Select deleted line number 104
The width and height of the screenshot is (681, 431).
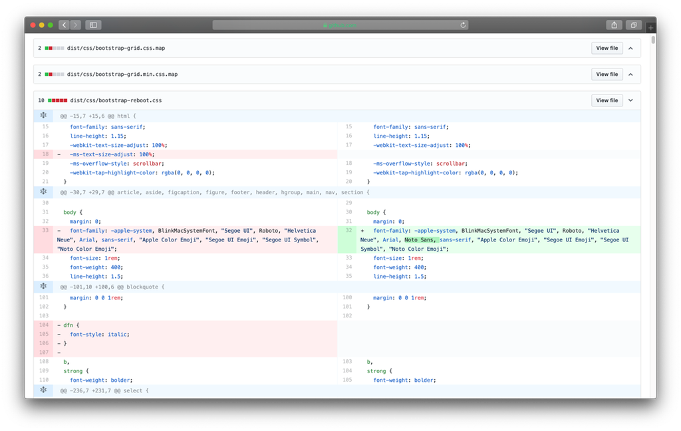[x=44, y=325]
